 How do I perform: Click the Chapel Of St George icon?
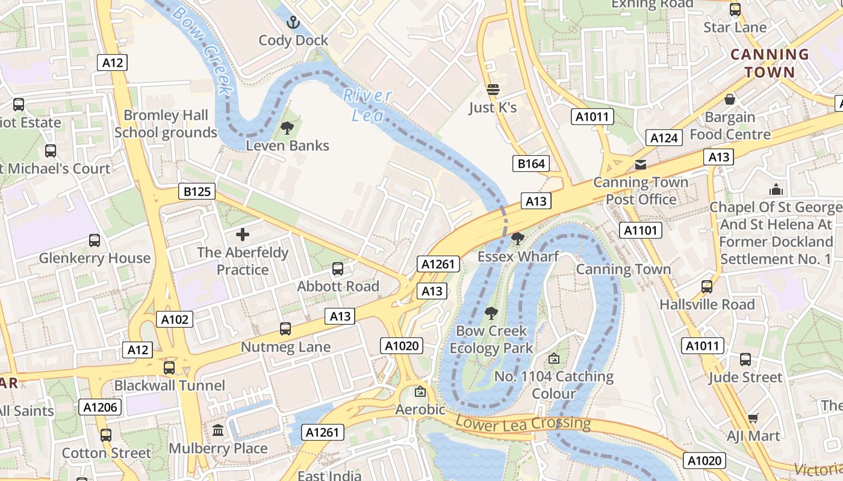(776, 190)
